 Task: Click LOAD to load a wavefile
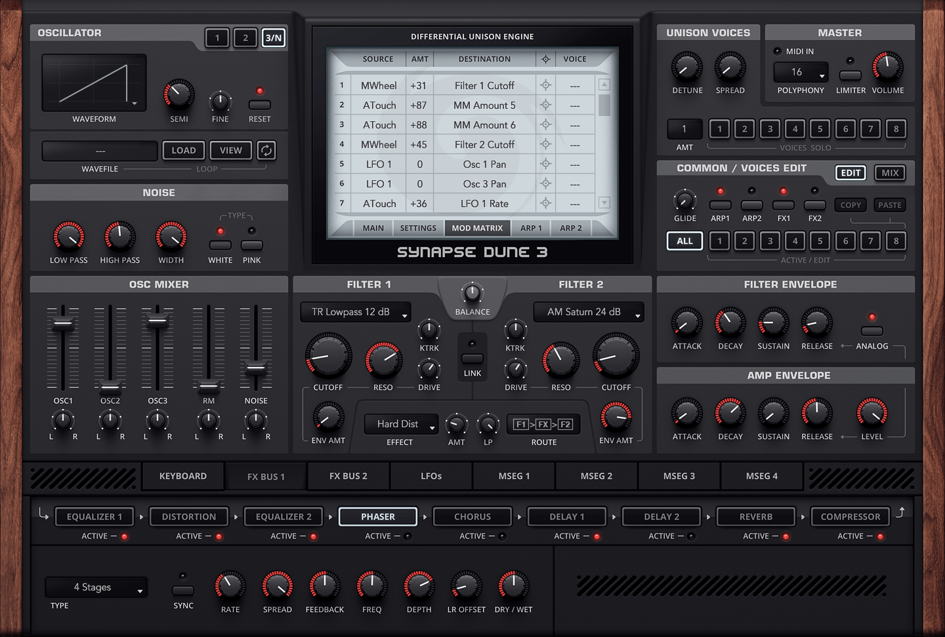[x=183, y=150]
